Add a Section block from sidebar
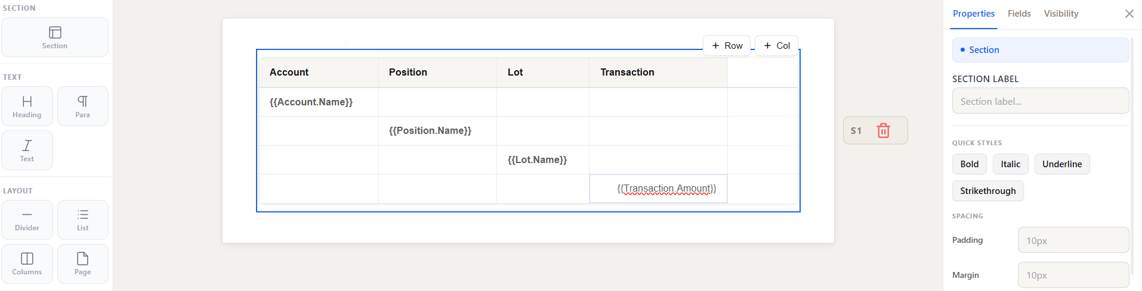The image size is (1142, 291). coord(55,37)
